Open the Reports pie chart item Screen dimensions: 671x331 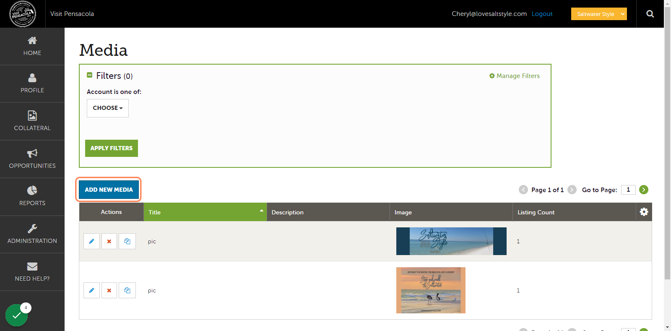click(32, 196)
